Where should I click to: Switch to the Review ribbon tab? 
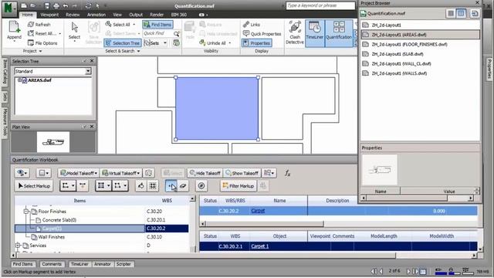pyautogui.click(x=73, y=15)
